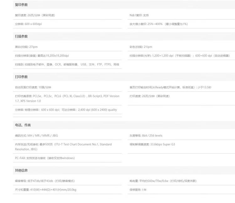Select the 扫描分辨率(插值) specification row
Viewport: 235px width, 203px height.
coord(42,56)
